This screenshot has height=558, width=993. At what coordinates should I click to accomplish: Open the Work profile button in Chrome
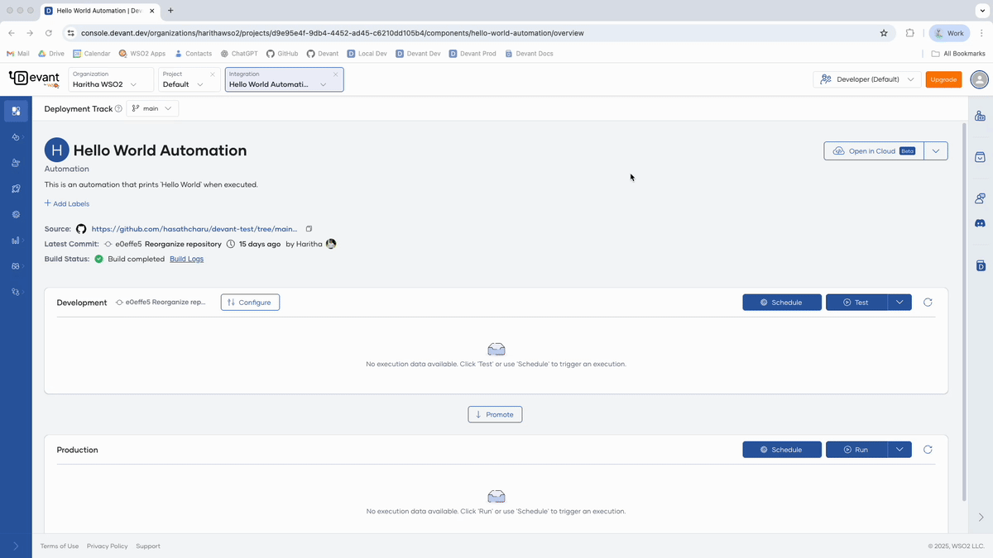pyautogui.click(x=949, y=33)
